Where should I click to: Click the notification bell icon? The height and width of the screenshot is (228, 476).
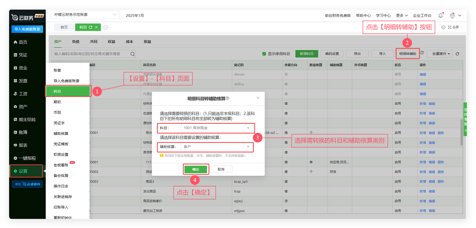coord(440,16)
